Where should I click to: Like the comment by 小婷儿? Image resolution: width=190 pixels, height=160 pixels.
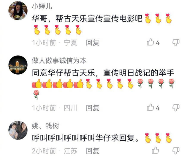pos(150,42)
